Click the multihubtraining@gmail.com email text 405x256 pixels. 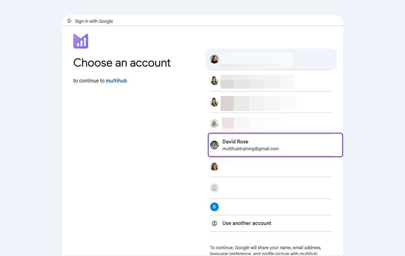[x=250, y=149]
